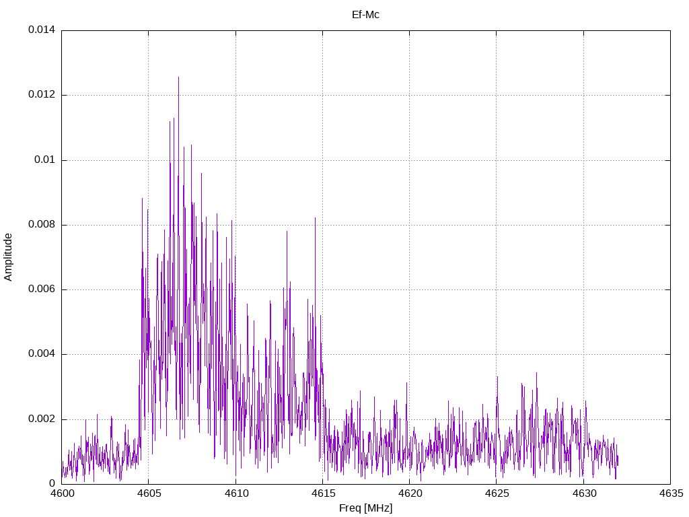Click the "Amplitude" y-axis label
This screenshot has width=689, height=517.
click(8, 256)
